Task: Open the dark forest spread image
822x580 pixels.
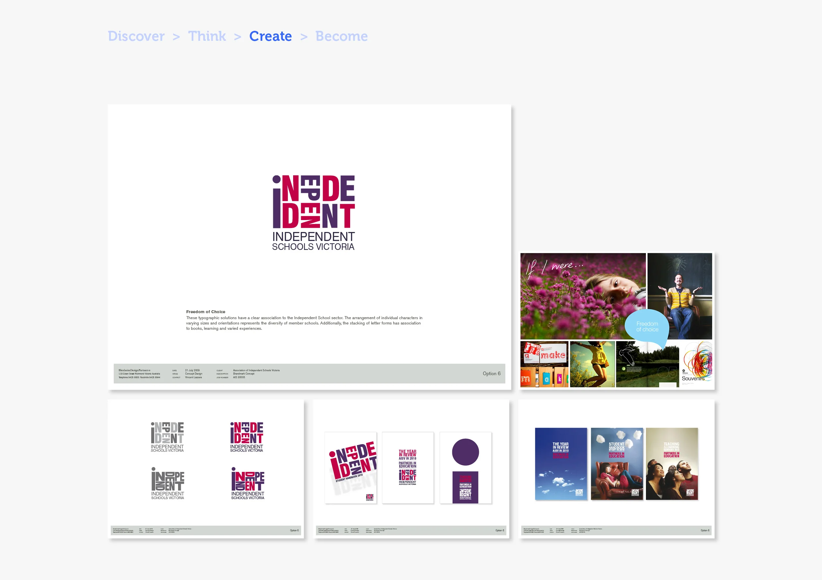Action: (647, 364)
